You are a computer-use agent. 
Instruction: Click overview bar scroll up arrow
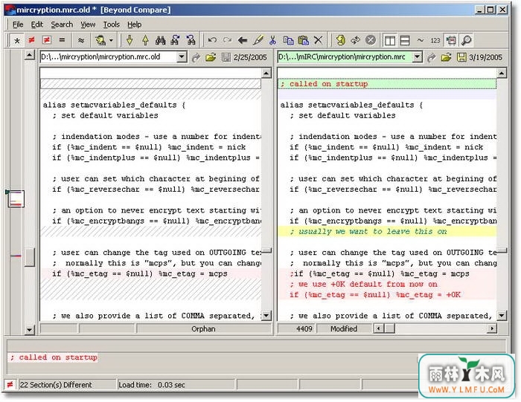coord(30,55)
